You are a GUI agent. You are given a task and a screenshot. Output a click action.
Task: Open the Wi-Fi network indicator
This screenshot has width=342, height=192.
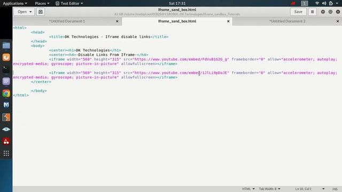[317, 3]
